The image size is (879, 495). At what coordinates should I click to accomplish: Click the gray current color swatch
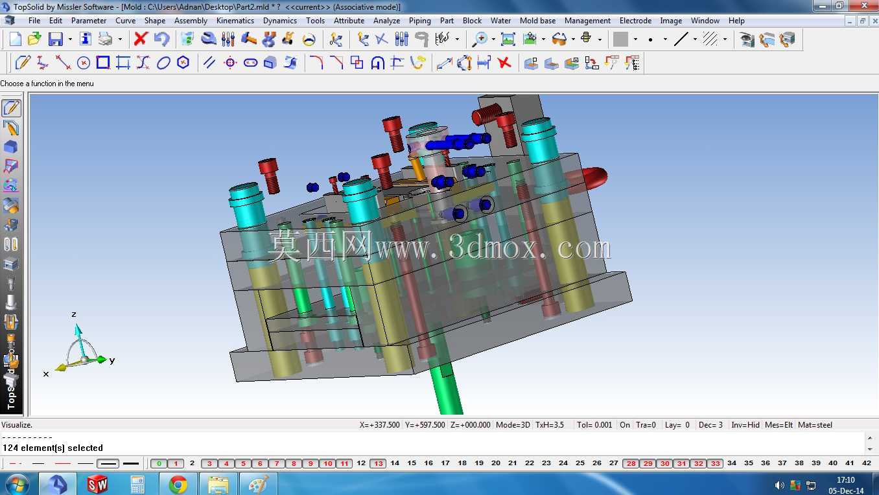point(620,40)
